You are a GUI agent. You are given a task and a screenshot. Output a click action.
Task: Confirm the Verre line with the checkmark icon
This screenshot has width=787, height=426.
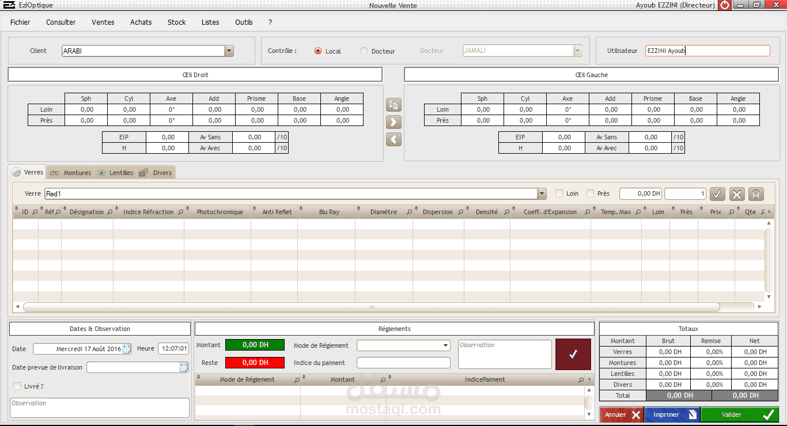coord(717,194)
